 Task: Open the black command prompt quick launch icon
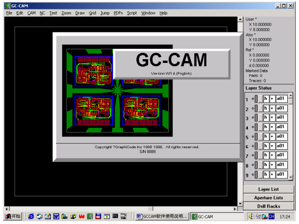pos(115,216)
